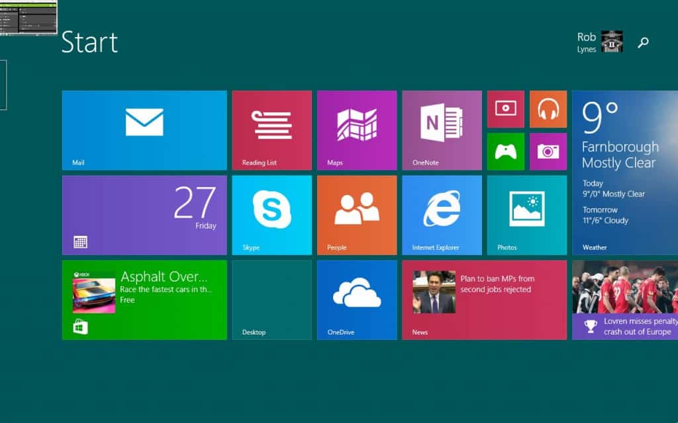Launch the Skype tile
This screenshot has height=423, width=678.
pos(272,215)
